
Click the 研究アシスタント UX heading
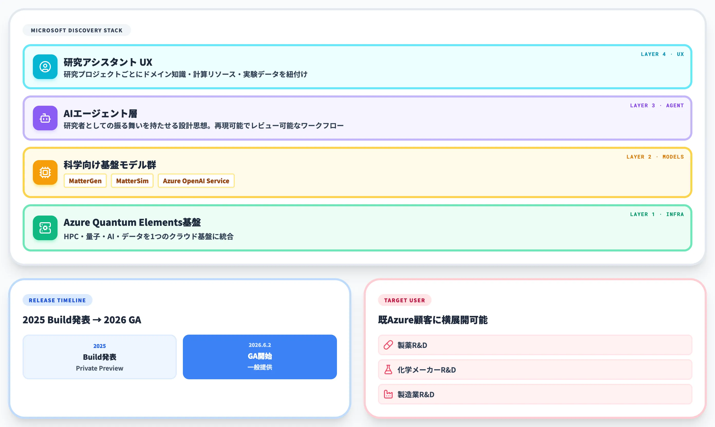click(108, 62)
